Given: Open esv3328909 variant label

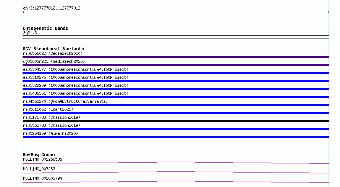Looking at the screenshot, I should click(x=76, y=85).
